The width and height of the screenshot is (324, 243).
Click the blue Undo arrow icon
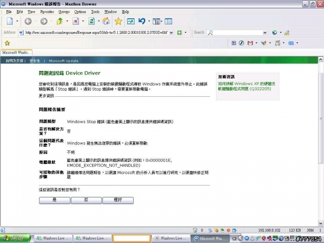point(142,21)
